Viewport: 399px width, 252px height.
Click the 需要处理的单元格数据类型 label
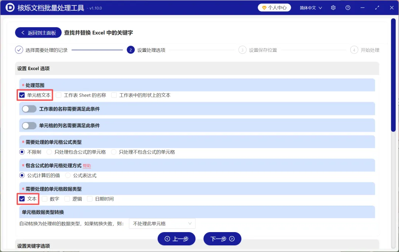click(x=54, y=189)
